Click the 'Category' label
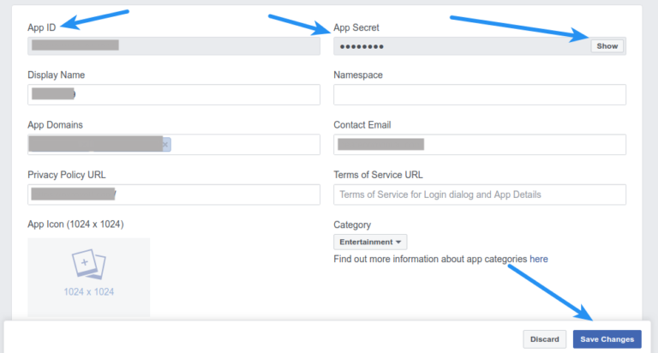 pyautogui.click(x=352, y=224)
